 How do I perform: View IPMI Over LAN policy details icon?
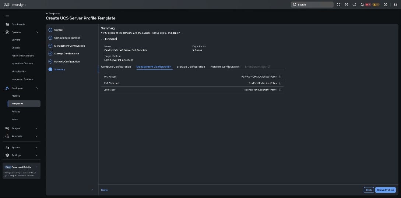coord(280,83)
